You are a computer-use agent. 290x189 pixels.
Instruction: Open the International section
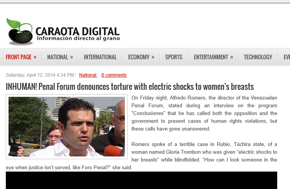pos(100,57)
